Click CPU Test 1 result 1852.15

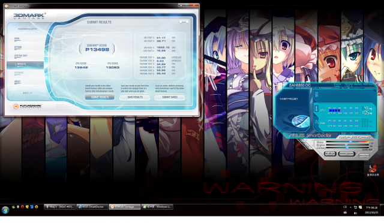coord(163,47)
